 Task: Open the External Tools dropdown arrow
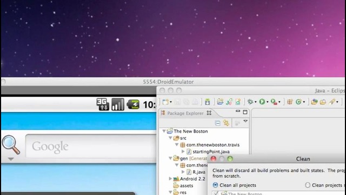tap(280, 102)
